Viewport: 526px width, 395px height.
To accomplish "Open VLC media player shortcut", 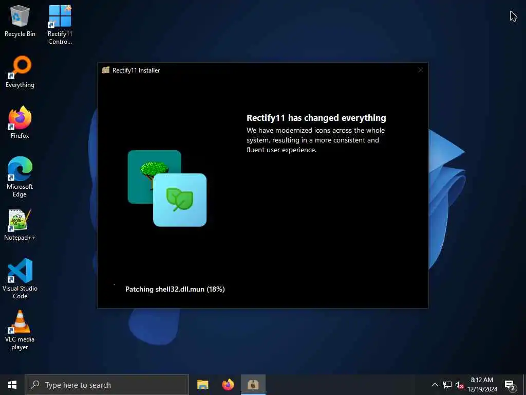I will click(x=20, y=330).
